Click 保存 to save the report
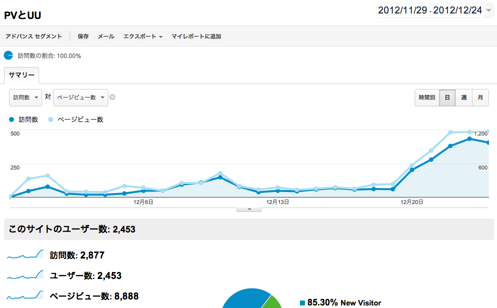Screen dimensions: 497x308 (83, 36)
